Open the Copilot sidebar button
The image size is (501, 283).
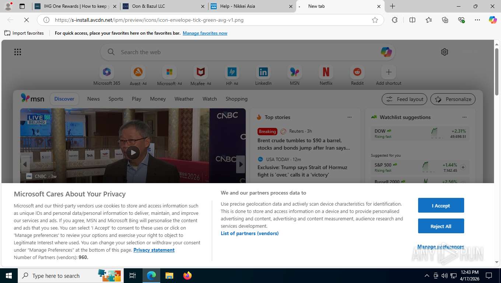pos(493,20)
